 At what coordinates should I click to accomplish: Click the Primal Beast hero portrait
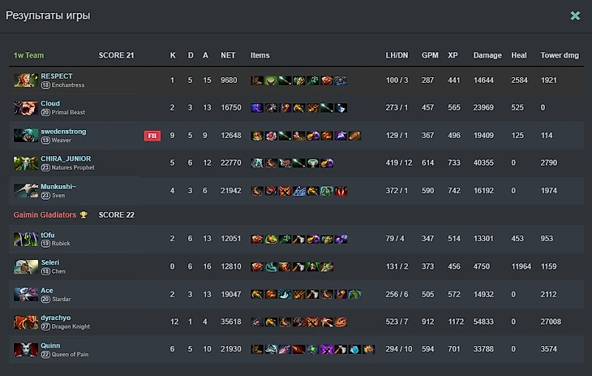pyautogui.click(x=26, y=108)
